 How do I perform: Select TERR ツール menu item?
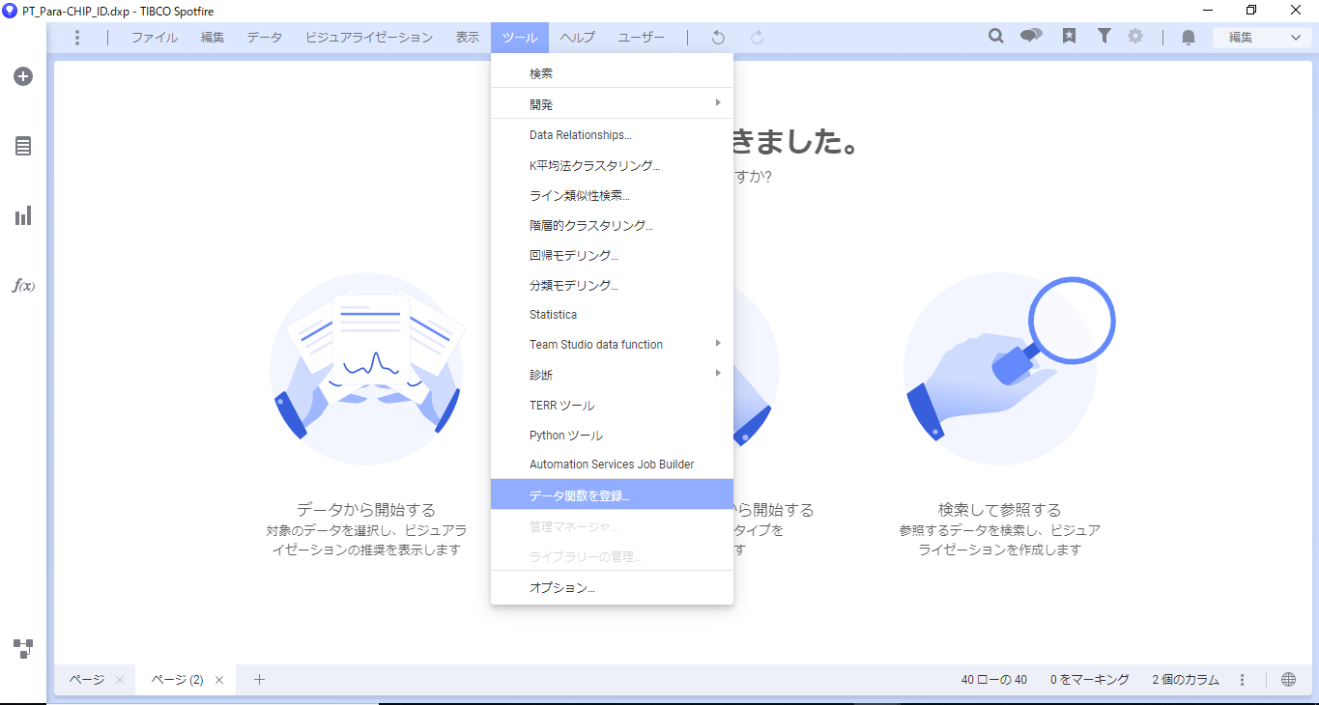[612, 406]
